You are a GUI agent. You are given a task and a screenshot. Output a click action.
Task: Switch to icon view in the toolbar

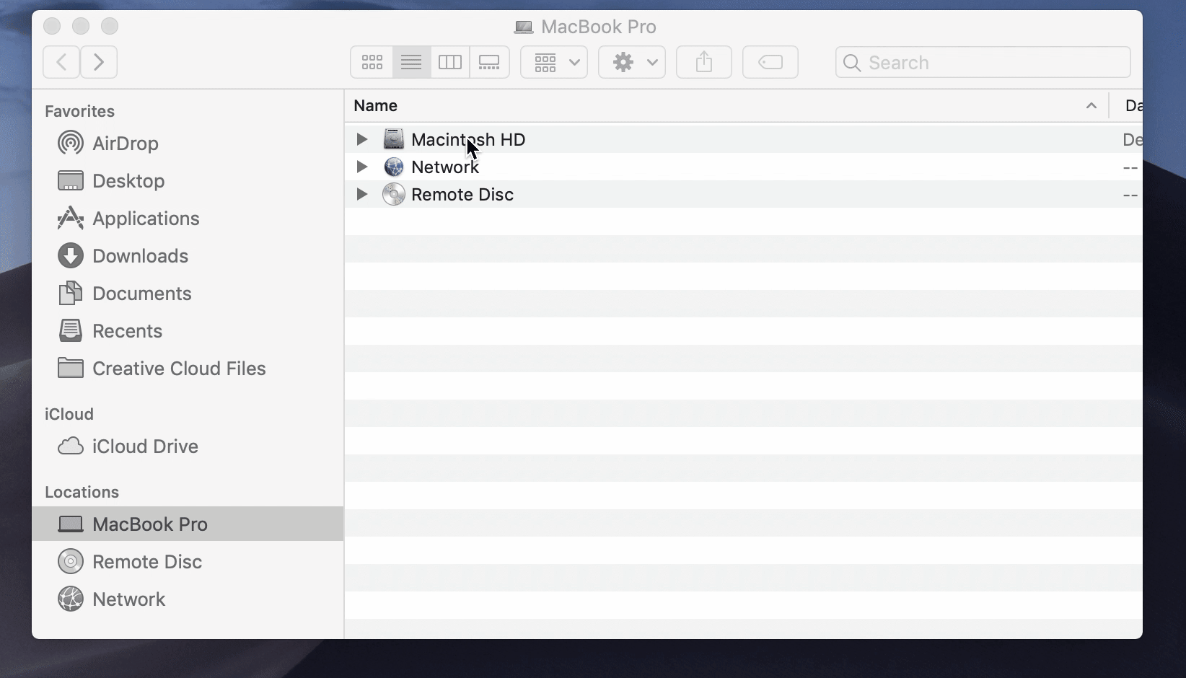tap(372, 62)
